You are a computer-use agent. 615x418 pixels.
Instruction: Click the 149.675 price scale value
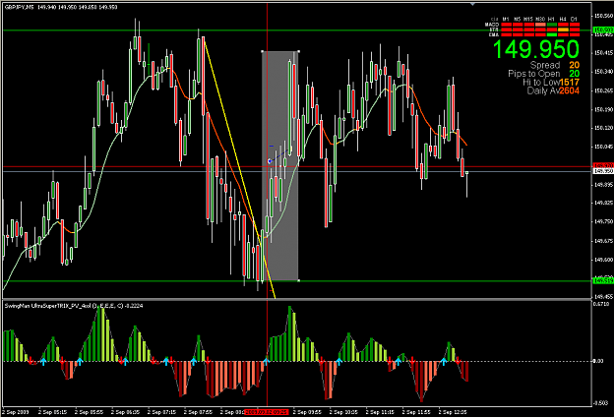pos(604,240)
